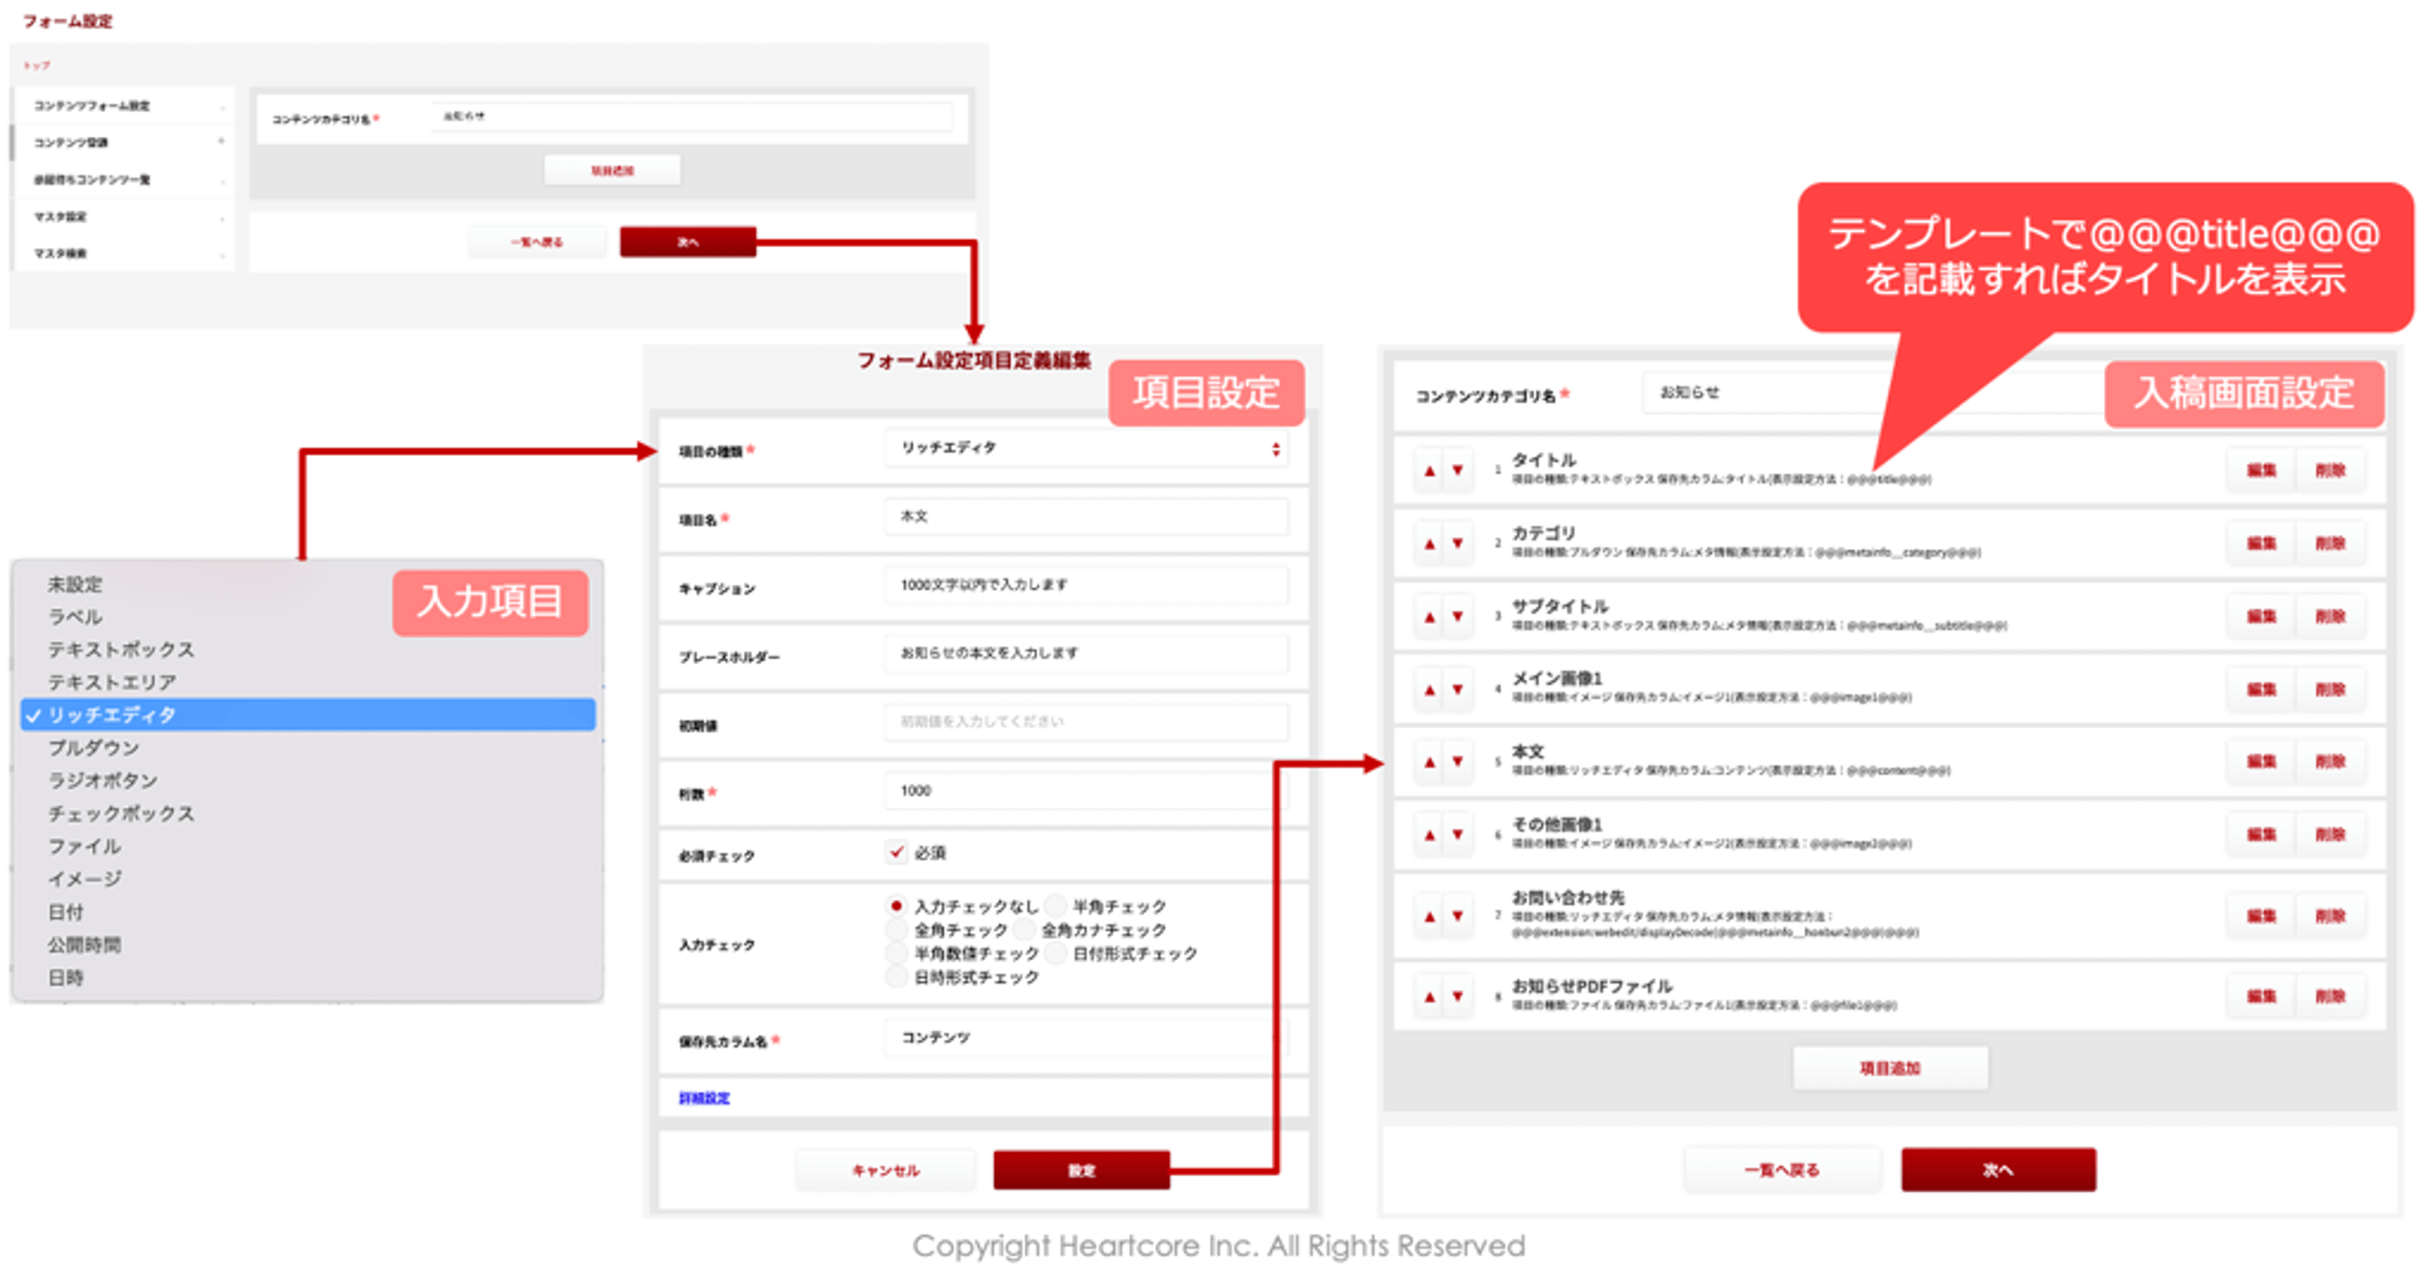Select the 半角数値チェック radio option
The height and width of the screenshot is (1270, 2428).
click(x=896, y=953)
